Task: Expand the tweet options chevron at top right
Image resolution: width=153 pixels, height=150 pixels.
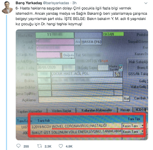Action: tap(146, 3)
